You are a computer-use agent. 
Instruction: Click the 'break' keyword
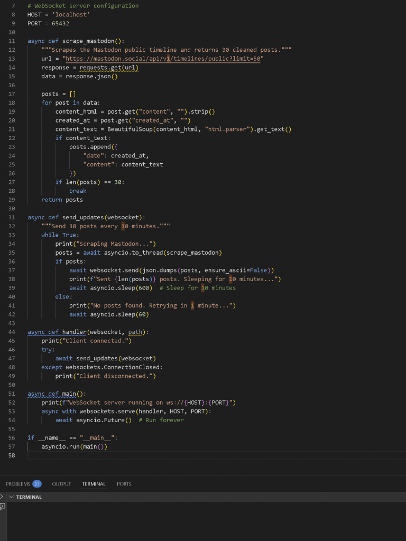coord(78,191)
